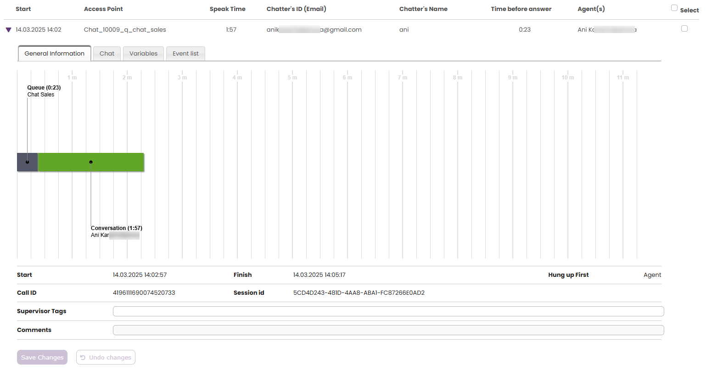Click the Conversation (1:57) label
The height and width of the screenshot is (371, 706).
point(117,228)
